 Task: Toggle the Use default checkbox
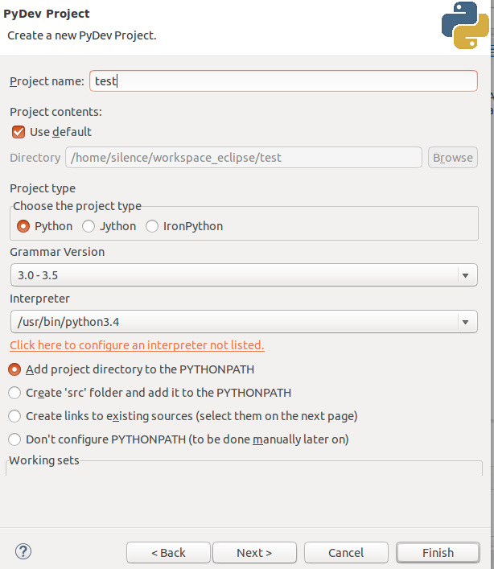(x=19, y=132)
